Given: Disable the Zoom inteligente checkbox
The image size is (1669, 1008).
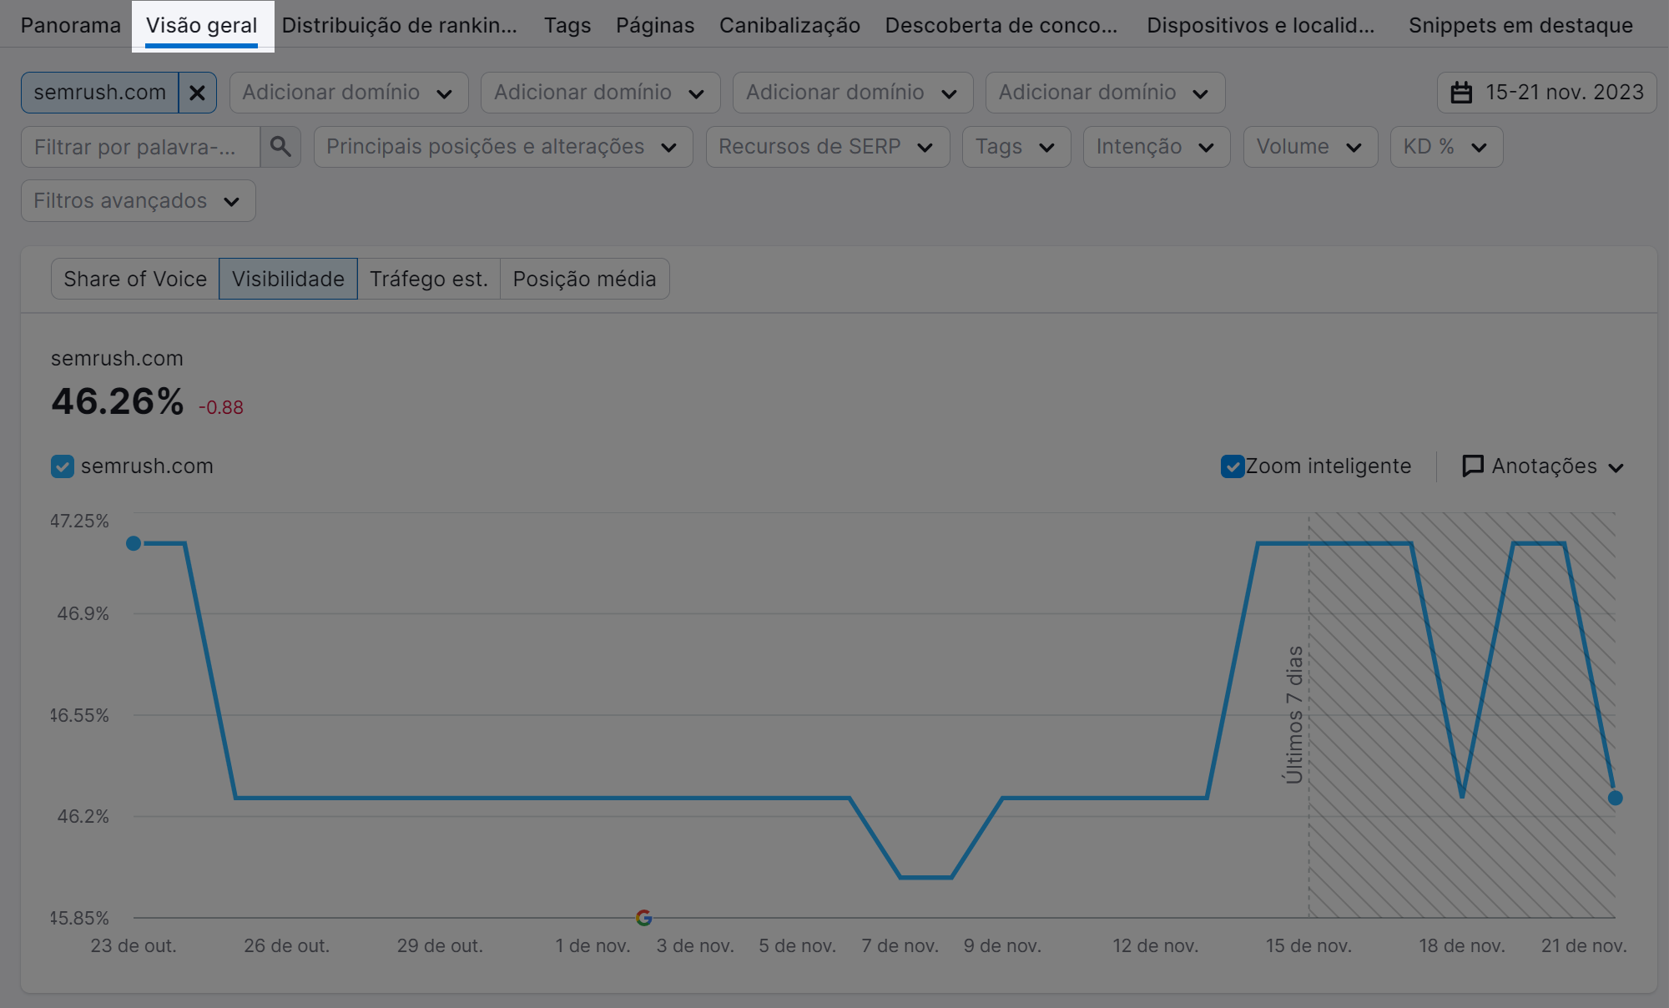Looking at the screenshot, I should [x=1233, y=466].
